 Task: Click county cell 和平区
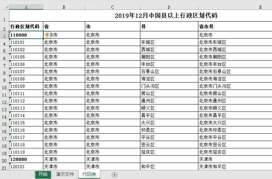tap(169, 166)
